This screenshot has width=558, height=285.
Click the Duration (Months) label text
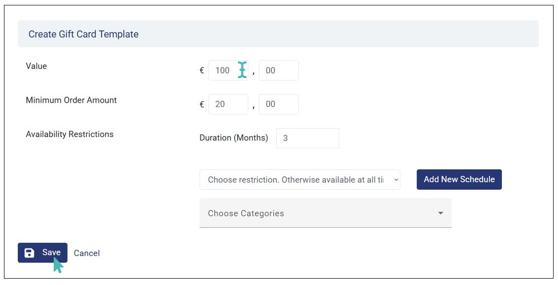234,138
